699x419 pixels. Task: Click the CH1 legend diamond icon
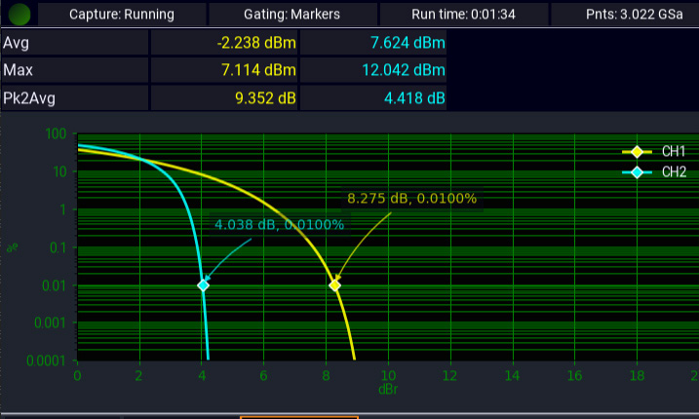[x=637, y=152]
